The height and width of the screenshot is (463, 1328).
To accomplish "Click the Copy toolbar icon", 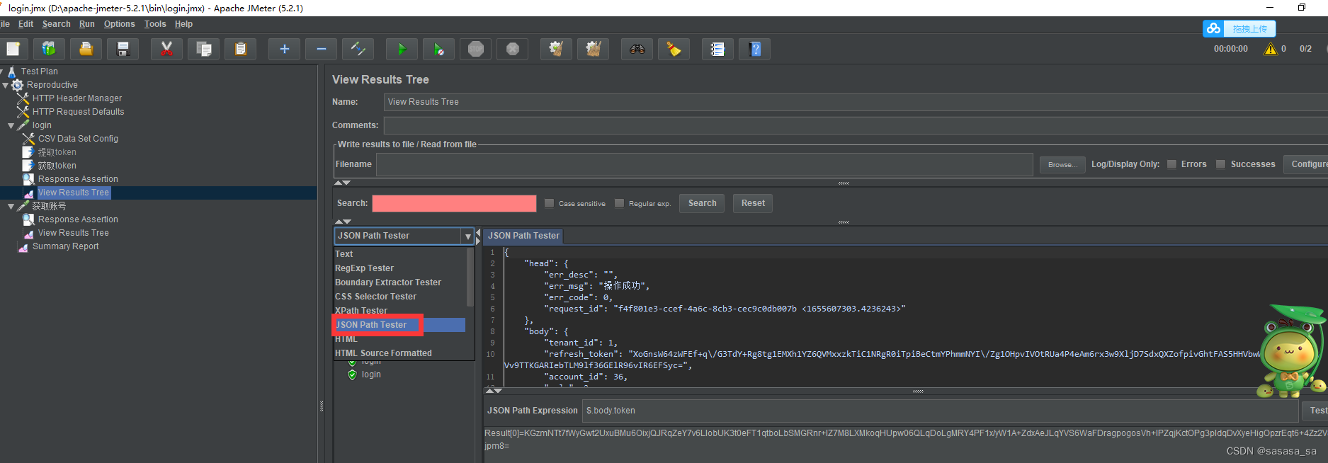I will 204,49.
